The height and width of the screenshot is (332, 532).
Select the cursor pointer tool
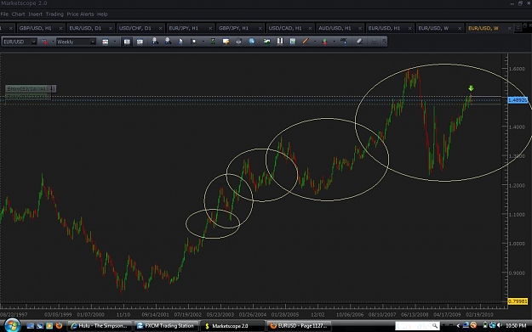point(180,42)
